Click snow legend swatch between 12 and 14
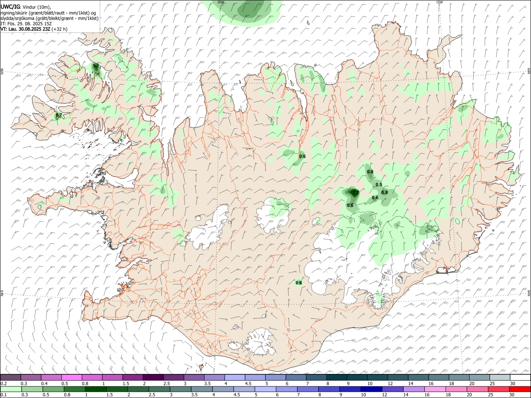 (398, 378)
